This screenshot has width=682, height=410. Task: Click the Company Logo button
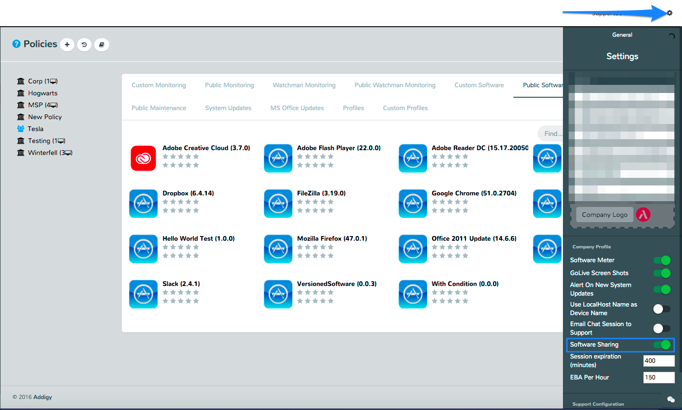click(604, 215)
